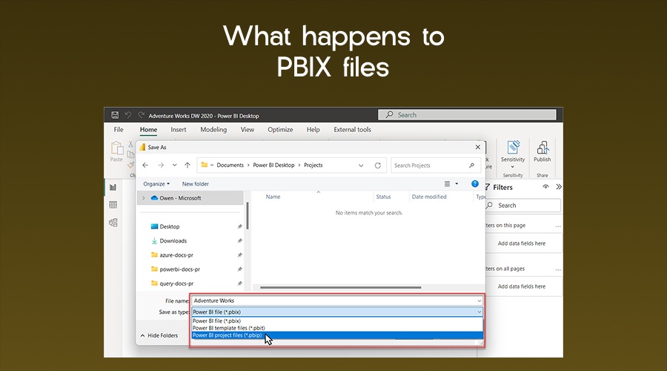Image resolution: width=667 pixels, height=371 pixels.
Task: Click Filters pane Search field
Action: point(523,206)
